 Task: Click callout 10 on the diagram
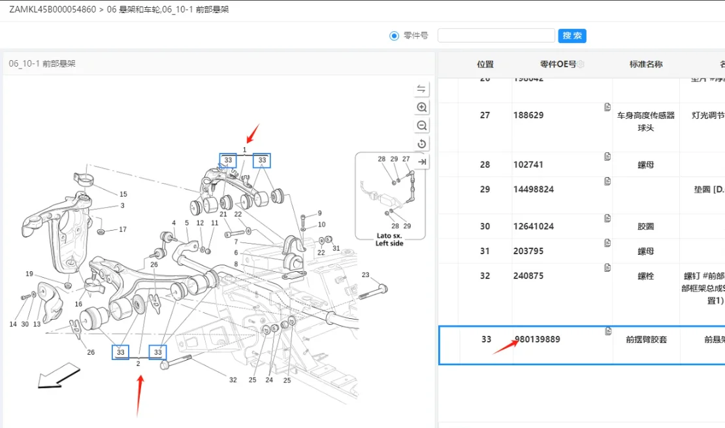(x=321, y=224)
